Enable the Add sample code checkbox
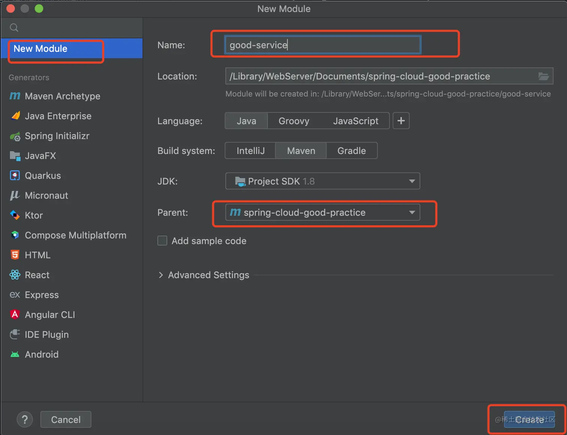Screen dimensions: 567x435 [x=162, y=241]
